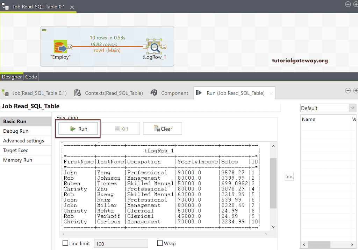Click the "Yang" last name in output
Screen dimensions: 358x250
click(x=103, y=173)
